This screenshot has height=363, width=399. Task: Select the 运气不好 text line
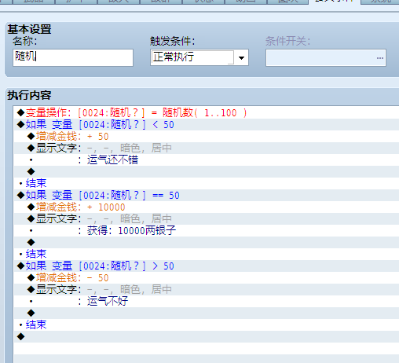pos(207,302)
